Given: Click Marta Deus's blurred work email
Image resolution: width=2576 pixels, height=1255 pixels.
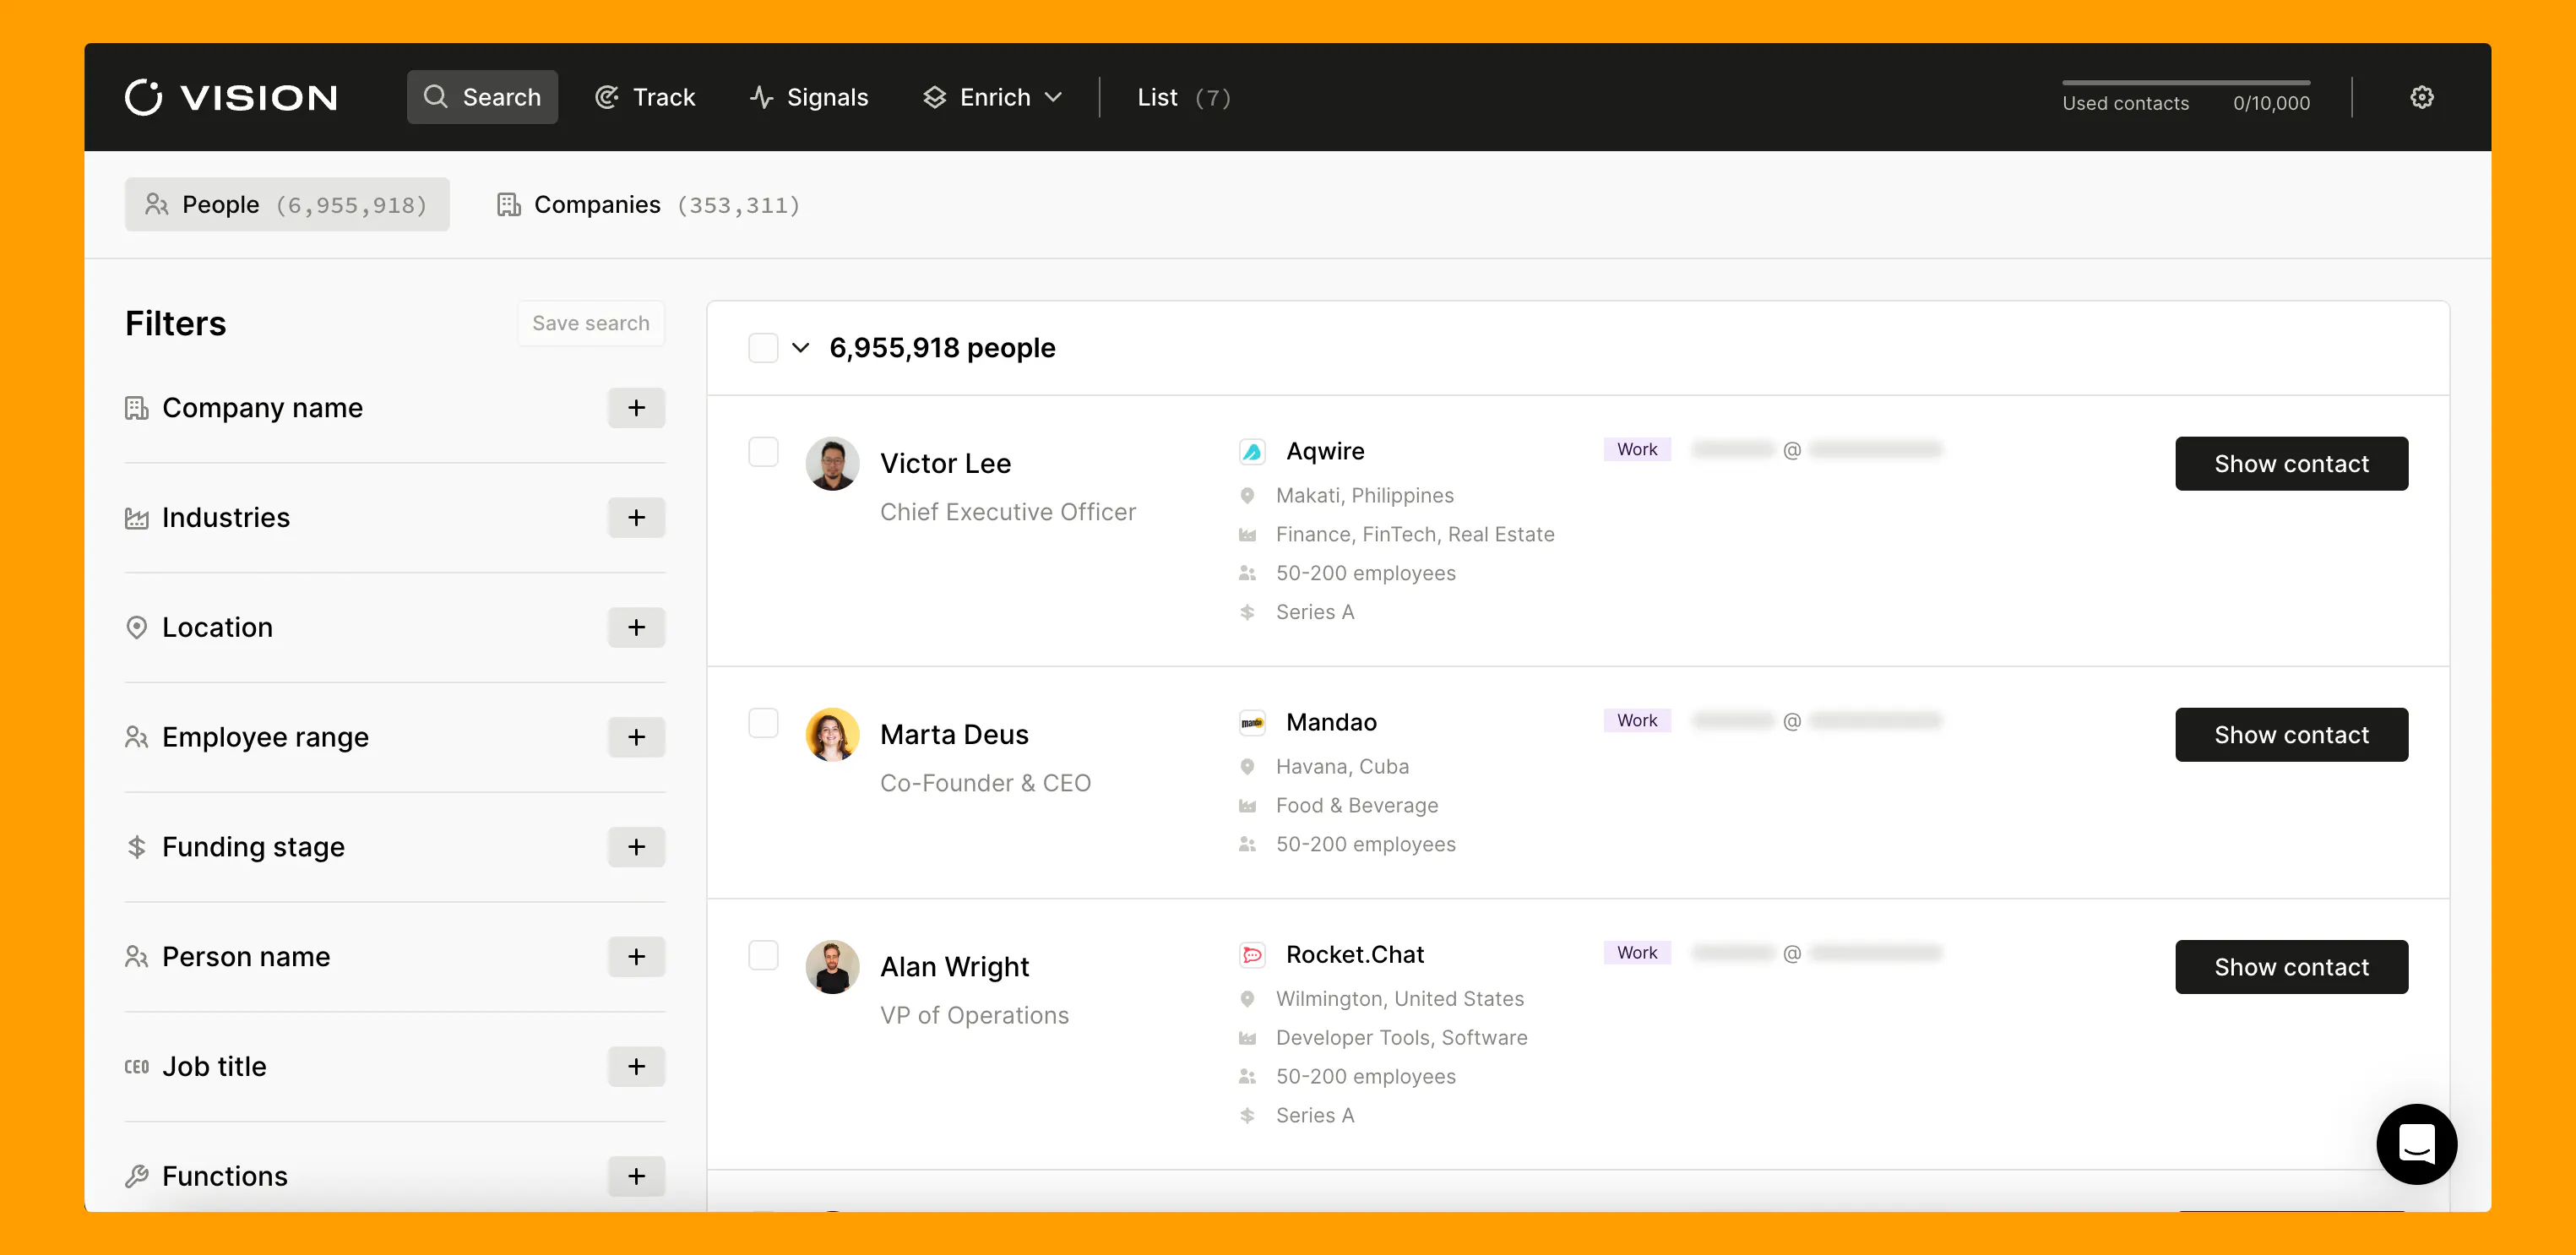Looking at the screenshot, I should [1817, 721].
